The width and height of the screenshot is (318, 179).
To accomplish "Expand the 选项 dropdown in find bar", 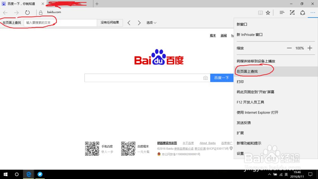I will (151, 23).
